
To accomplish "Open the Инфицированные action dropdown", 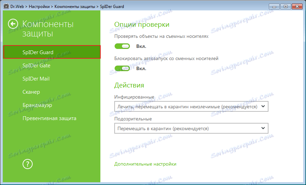I will [x=191, y=107].
